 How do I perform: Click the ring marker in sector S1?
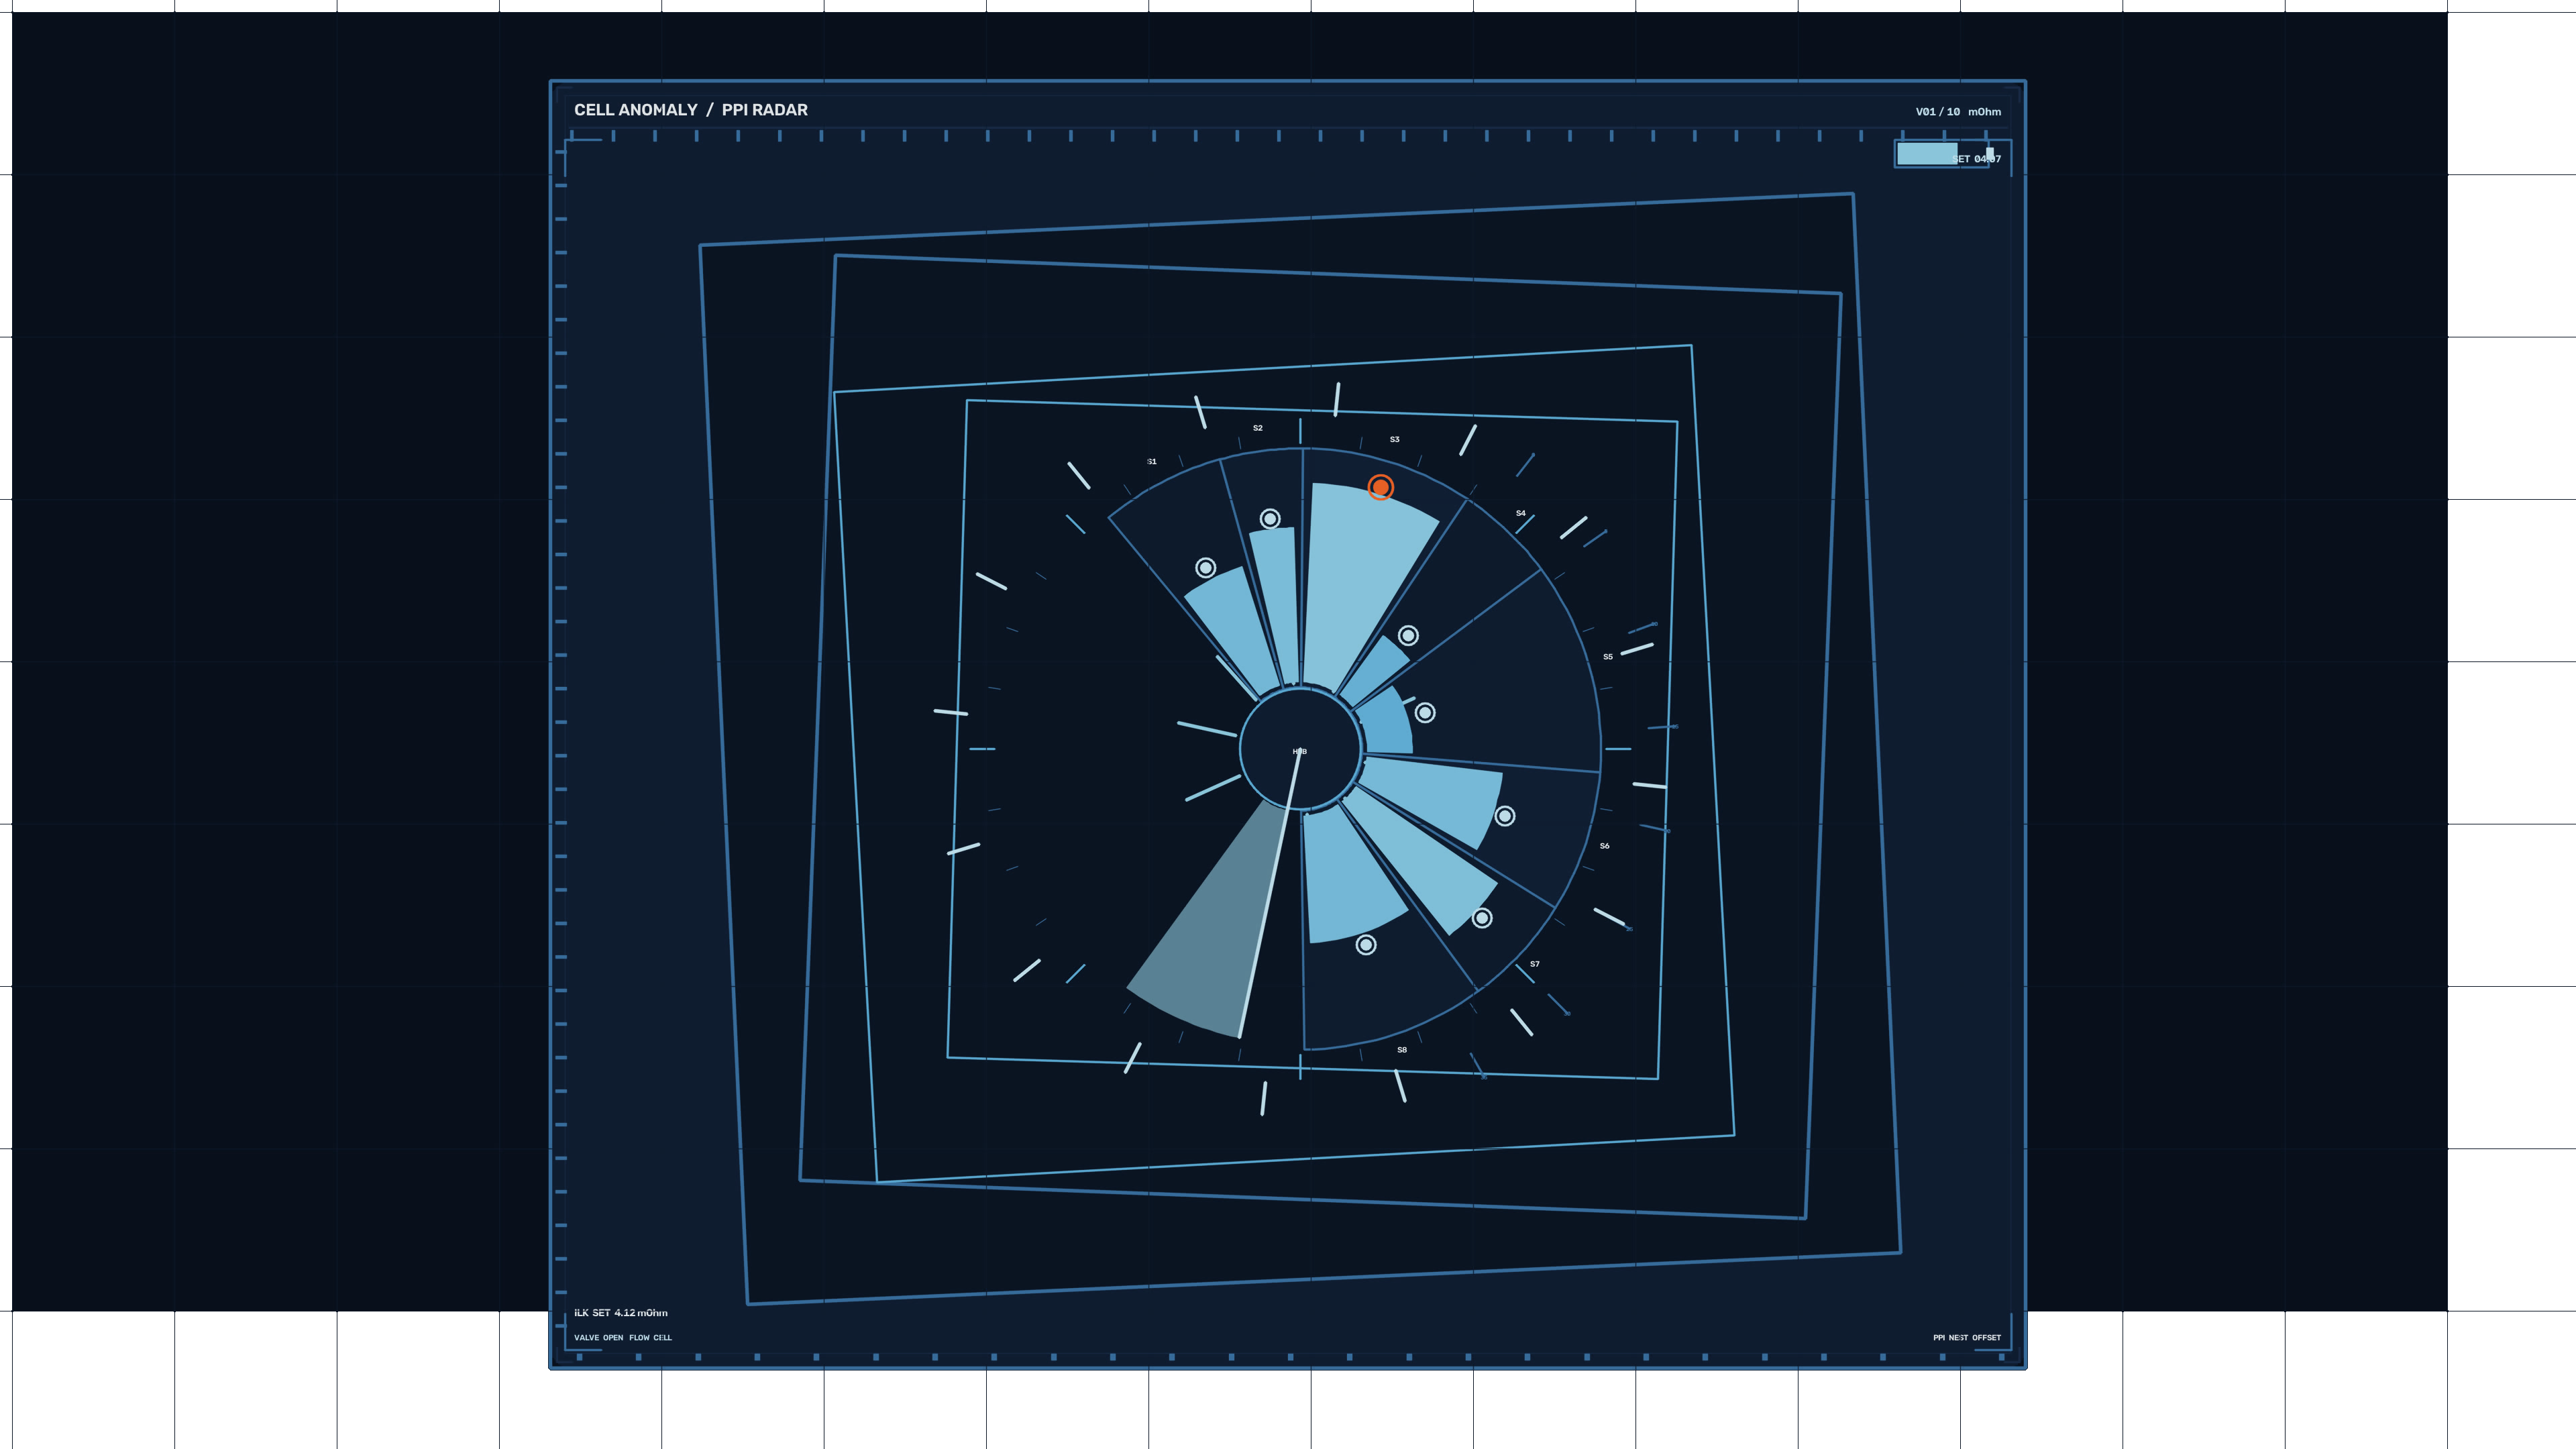pyautogui.click(x=1206, y=568)
